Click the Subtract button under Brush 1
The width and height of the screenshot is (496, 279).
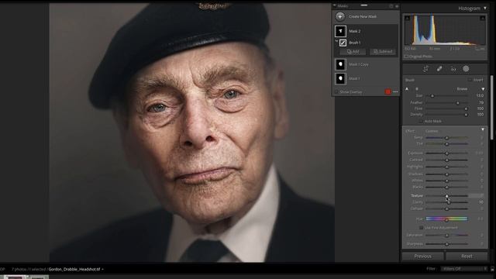(x=383, y=52)
